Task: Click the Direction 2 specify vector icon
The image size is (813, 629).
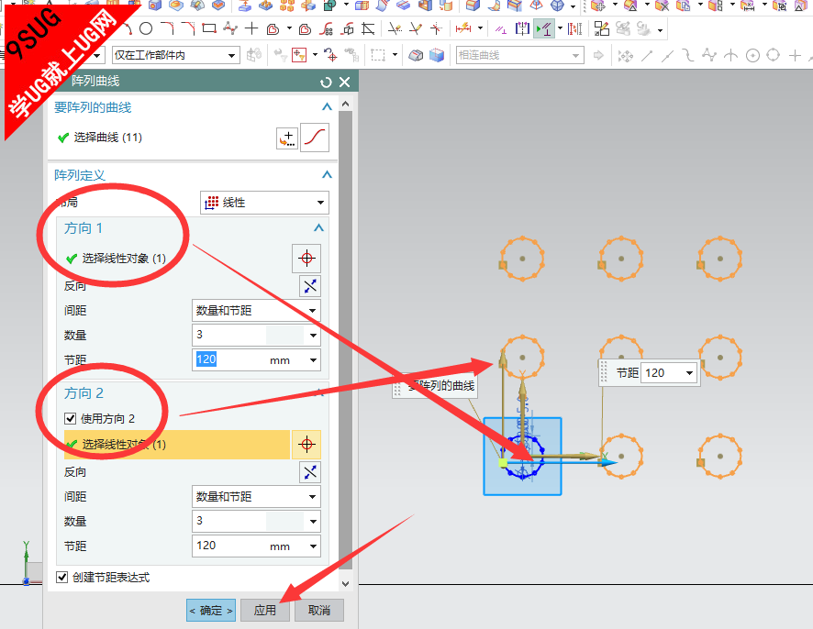Action: coord(306,444)
